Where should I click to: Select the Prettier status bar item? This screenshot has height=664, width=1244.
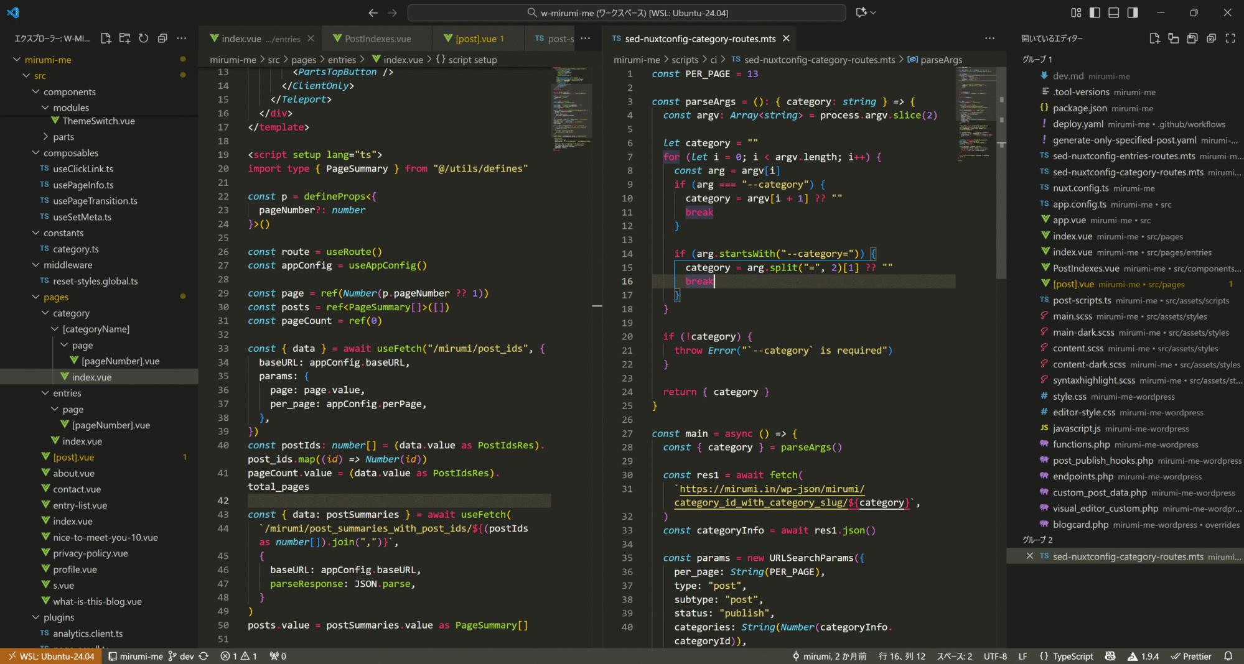[x=1190, y=656]
